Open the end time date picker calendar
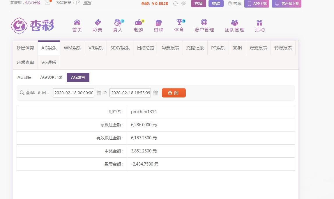The image size is (334, 199). [155, 93]
